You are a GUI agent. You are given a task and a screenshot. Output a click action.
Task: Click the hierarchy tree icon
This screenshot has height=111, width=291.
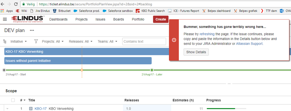pos(5,41)
